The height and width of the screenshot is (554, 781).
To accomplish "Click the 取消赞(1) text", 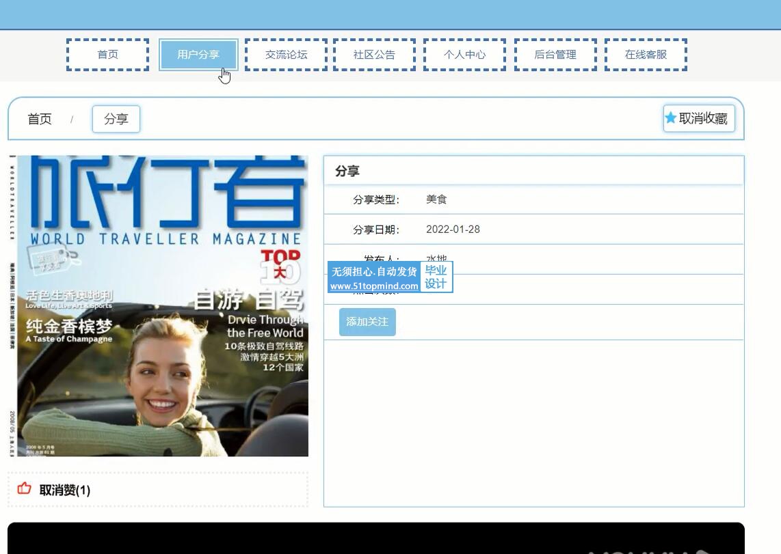I will [65, 490].
